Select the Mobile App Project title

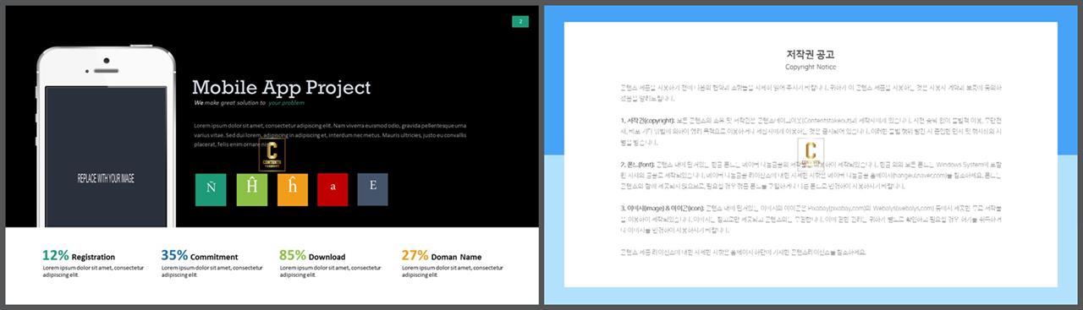tap(281, 87)
